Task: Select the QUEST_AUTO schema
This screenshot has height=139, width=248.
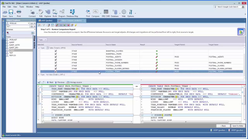Action: click(x=14, y=45)
